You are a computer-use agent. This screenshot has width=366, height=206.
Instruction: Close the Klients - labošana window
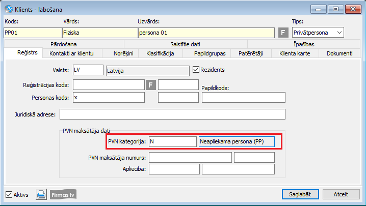(353, 9)
